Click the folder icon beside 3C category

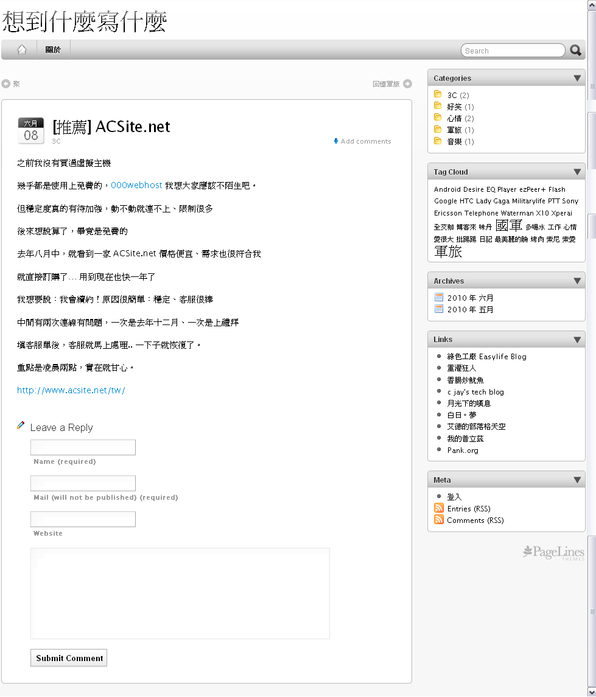438,94
